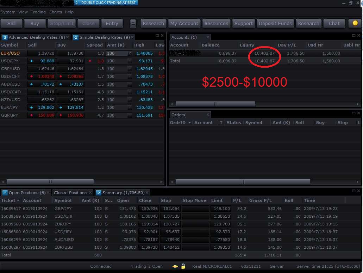Click Research button next to My Account
The height and width of the screenshot is (273, 363).
pos(153,23)
